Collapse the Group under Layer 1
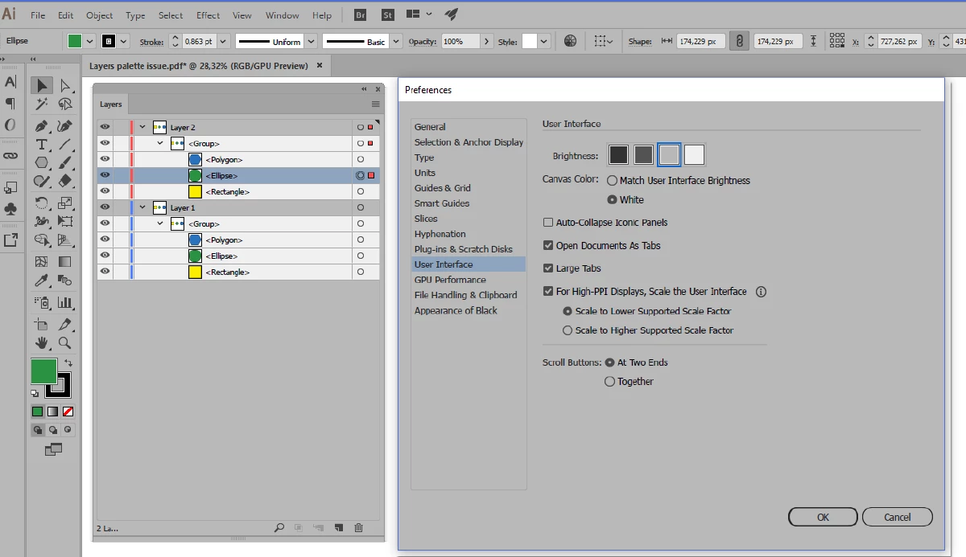966x557 pixels. pos(160,223)
